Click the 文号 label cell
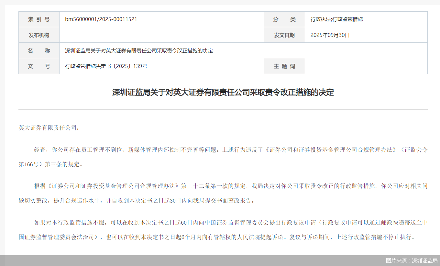The height and width of the screenshot is (266, 440). pos(39,66)
